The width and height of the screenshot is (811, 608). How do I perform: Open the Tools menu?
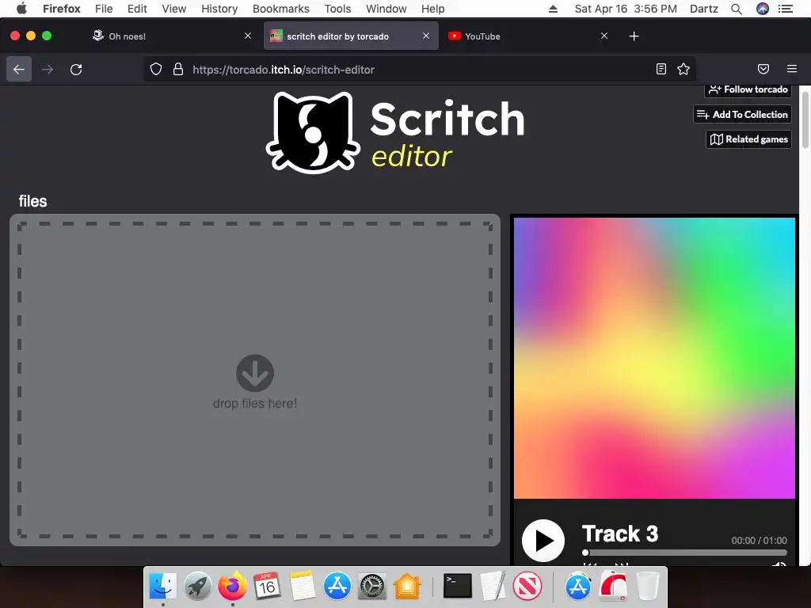coord(337,9)
